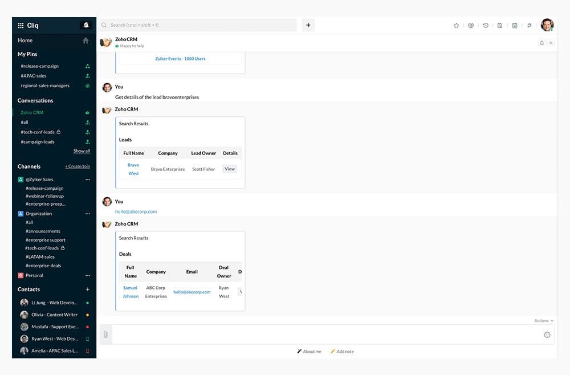Click Show all conversations

[x=82, y=151]
